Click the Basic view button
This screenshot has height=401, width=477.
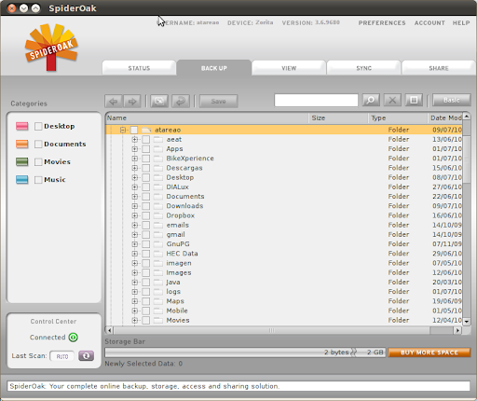452,100
